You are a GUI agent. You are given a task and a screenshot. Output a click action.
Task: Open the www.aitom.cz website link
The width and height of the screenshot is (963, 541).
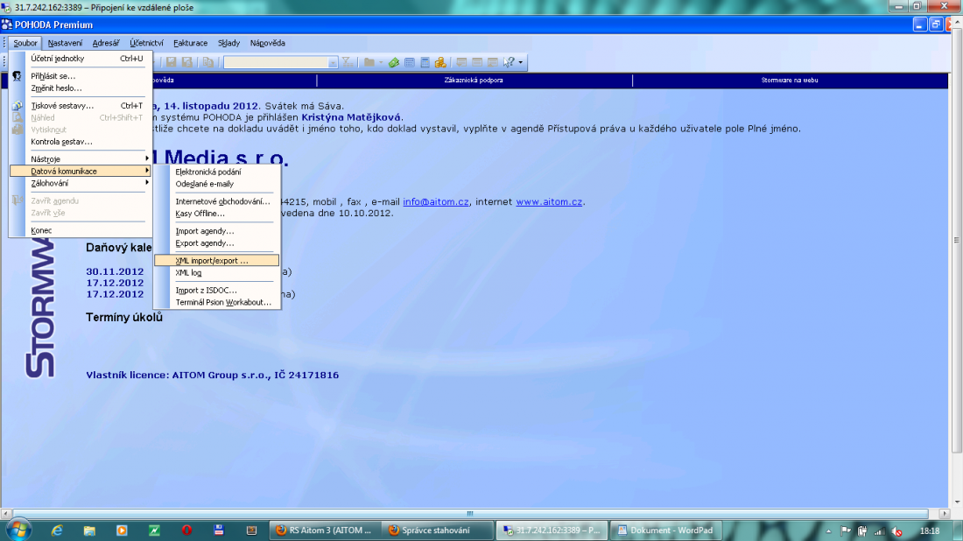click(x=549, y=202)
